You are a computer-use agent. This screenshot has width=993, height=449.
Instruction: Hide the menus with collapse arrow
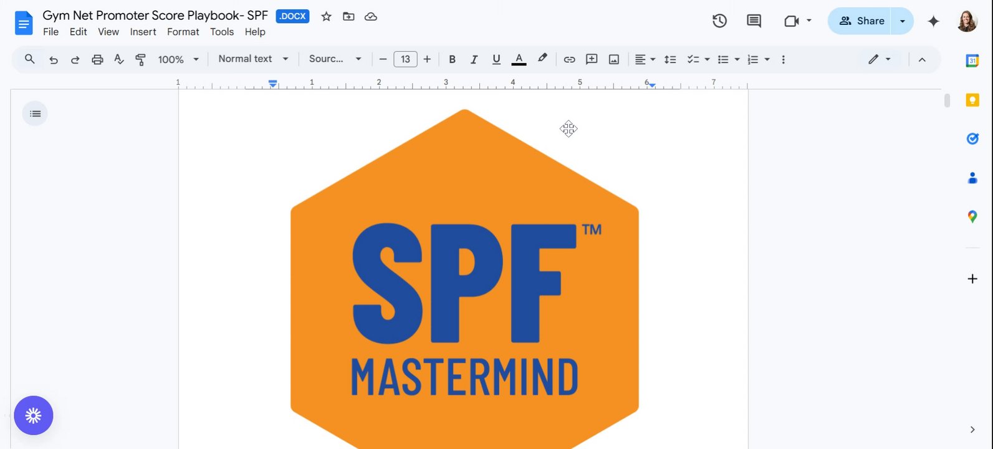(x=922, y=59)
